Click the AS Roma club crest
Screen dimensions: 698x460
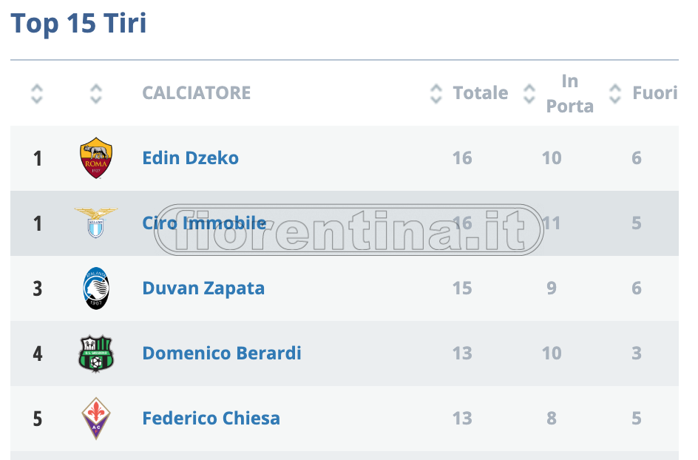point(95,158)
